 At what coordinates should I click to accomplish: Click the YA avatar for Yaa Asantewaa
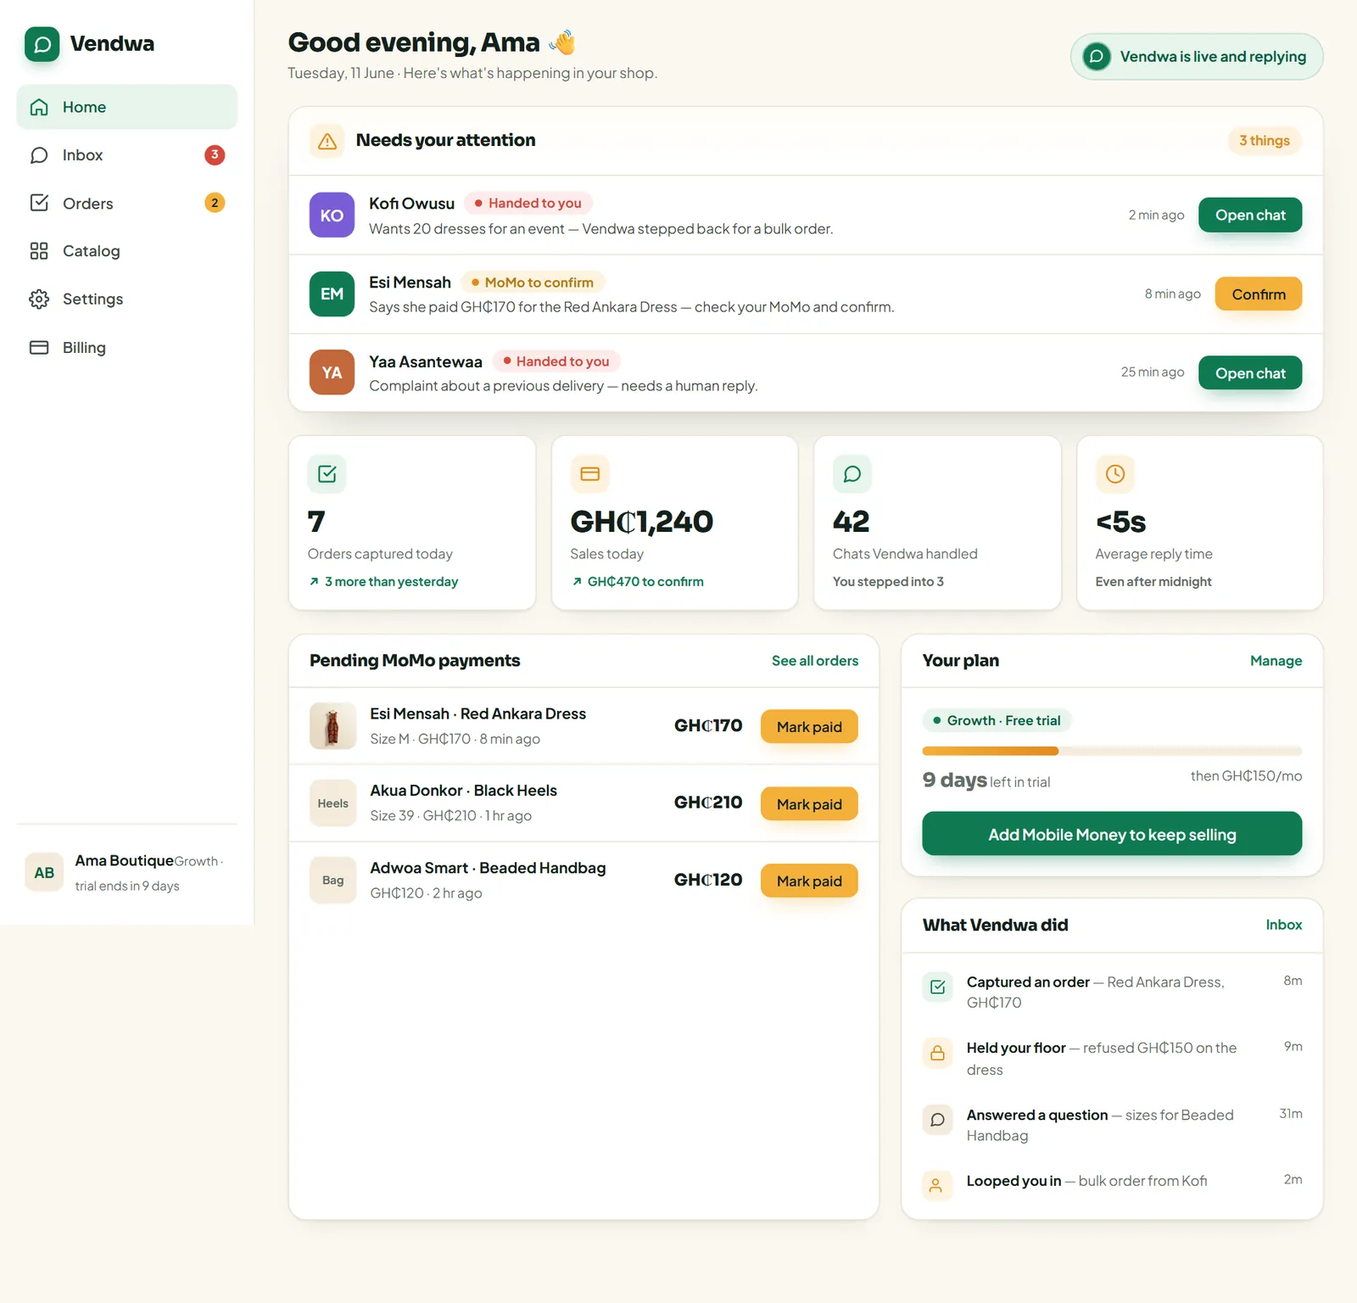pos(332,372)
